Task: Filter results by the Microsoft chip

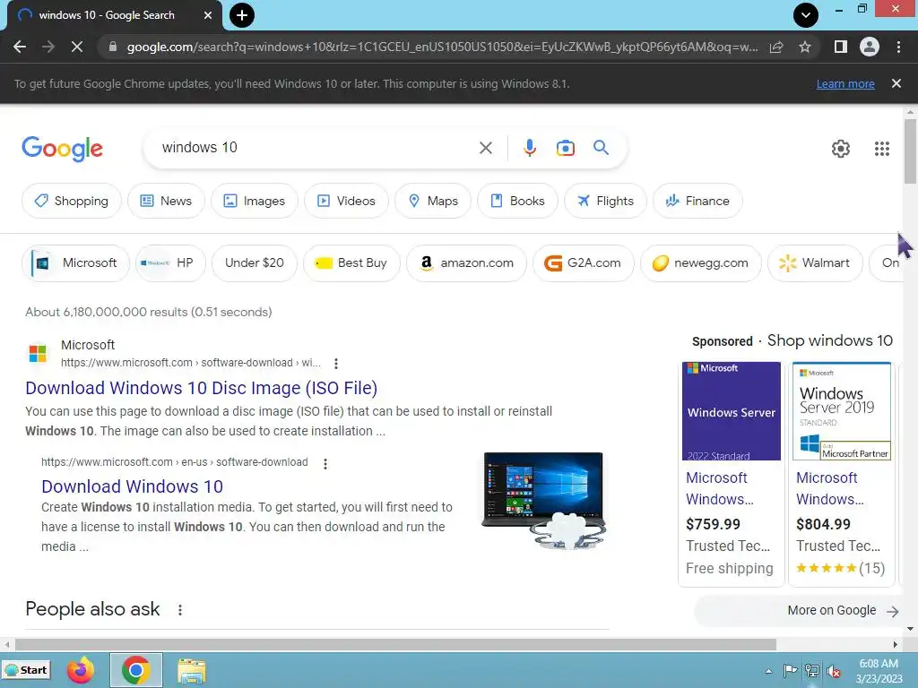Action: (75, 262)
